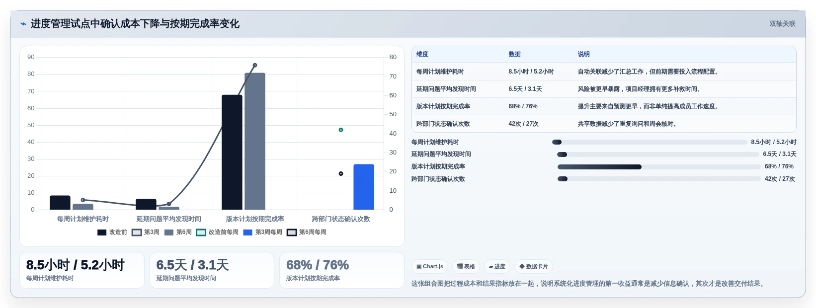Click table row 版本计划按期完成率

(604, 106)
